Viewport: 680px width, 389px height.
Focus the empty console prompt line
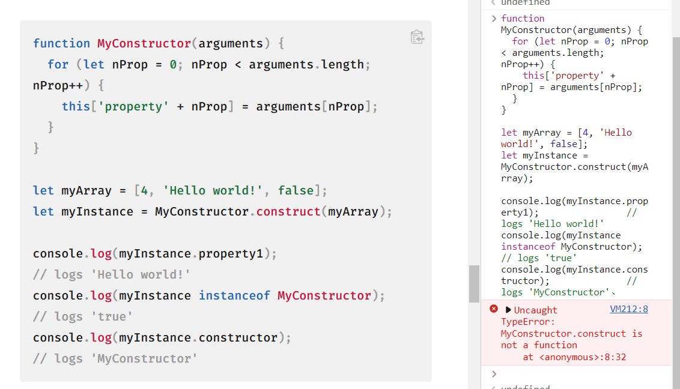(581, 374)
